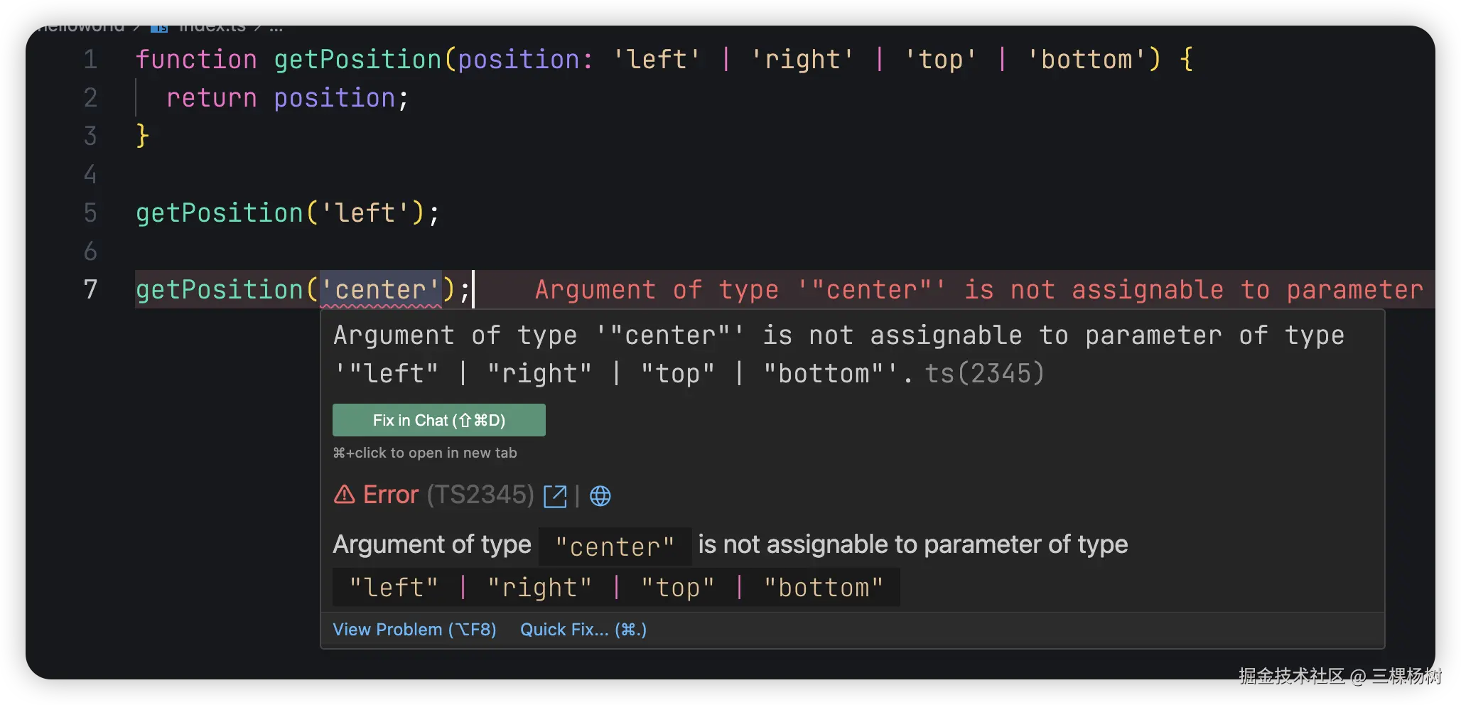Click the inline red error message on line 7
The height and width of the screenshot is (705, 1461).
[x=979, y=290]
